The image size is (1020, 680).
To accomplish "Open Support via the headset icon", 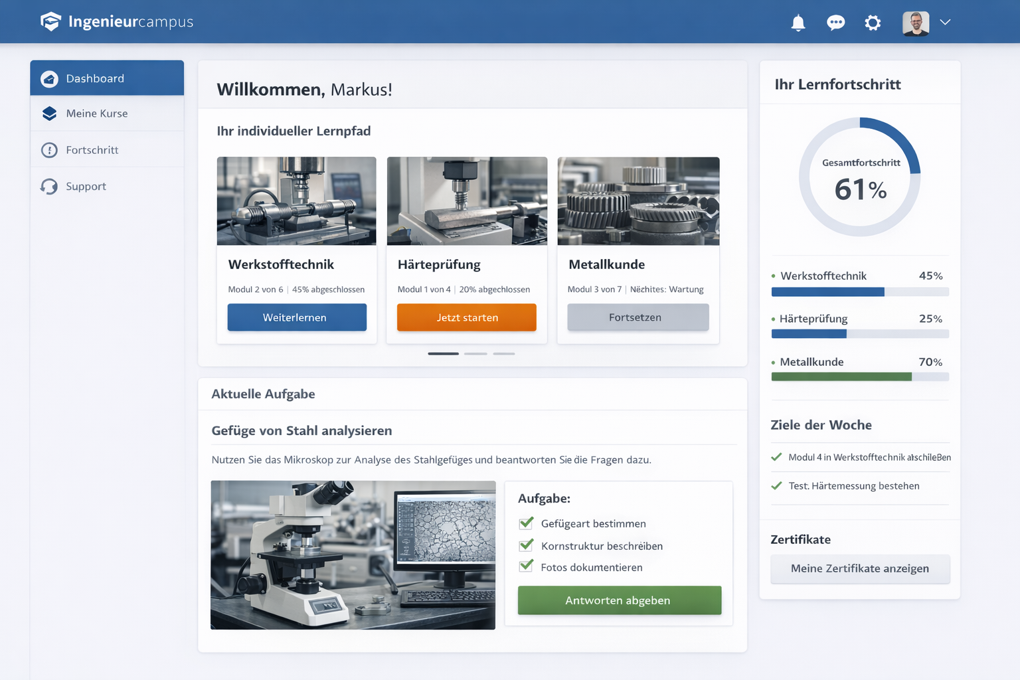I will point(49,187).
